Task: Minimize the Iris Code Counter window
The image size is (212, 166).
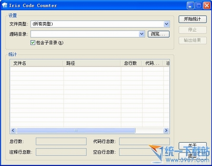Action: (x=190, y=6)
